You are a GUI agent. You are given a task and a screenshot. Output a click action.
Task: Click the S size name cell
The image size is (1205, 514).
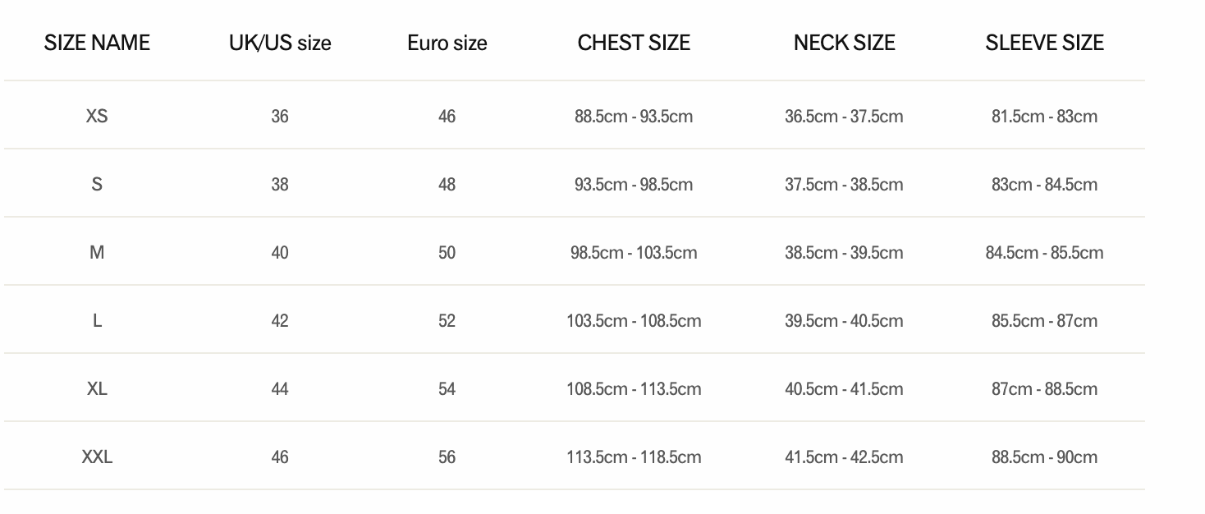point(97,184)
